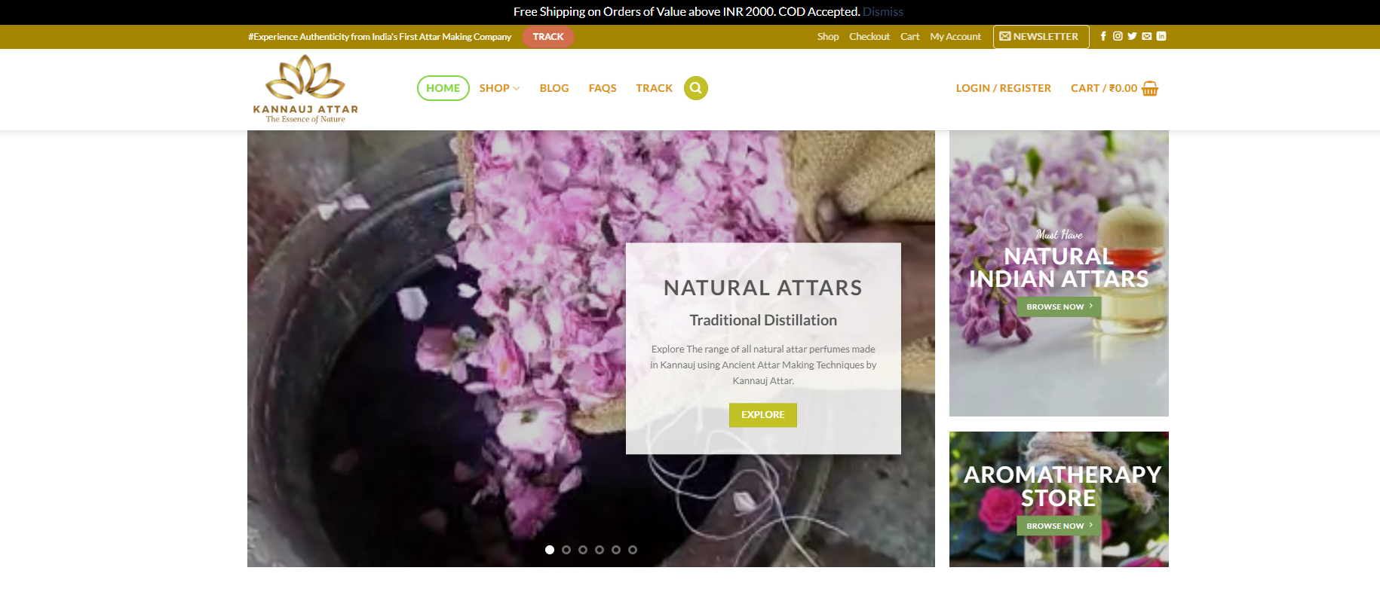Screen dimensions: 1380x595
Task: Select the third slide dot
Action: point(583,550)
